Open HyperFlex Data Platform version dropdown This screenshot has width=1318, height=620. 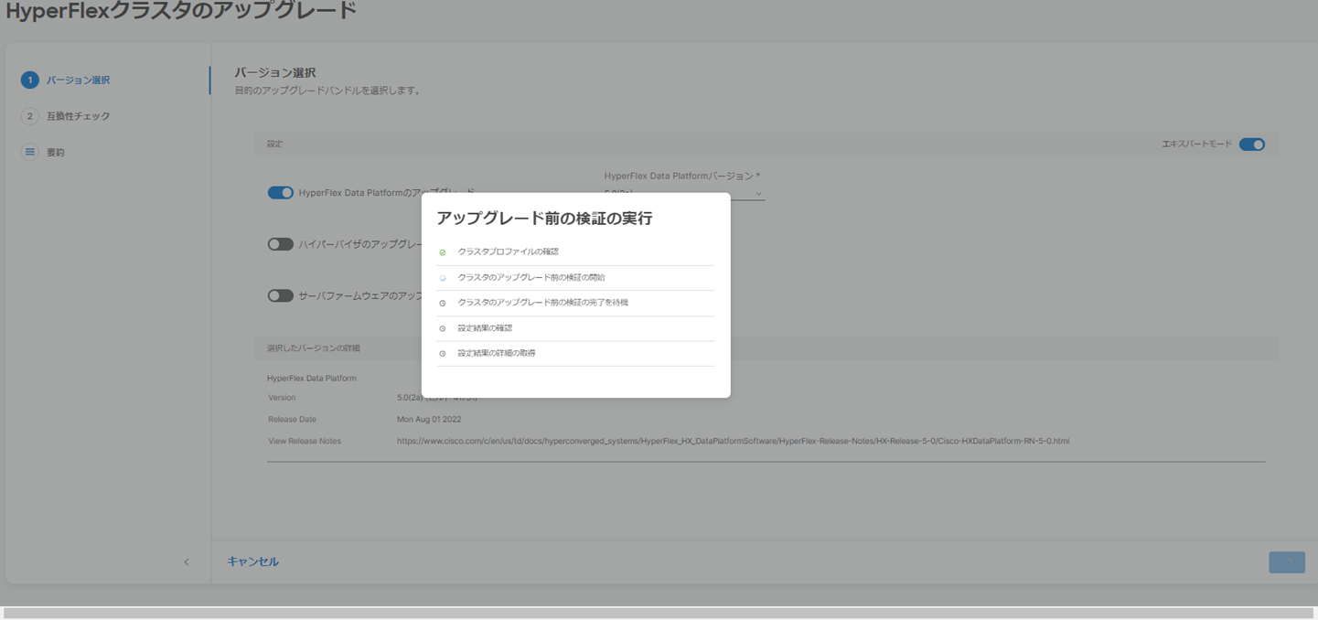[684, 193]
